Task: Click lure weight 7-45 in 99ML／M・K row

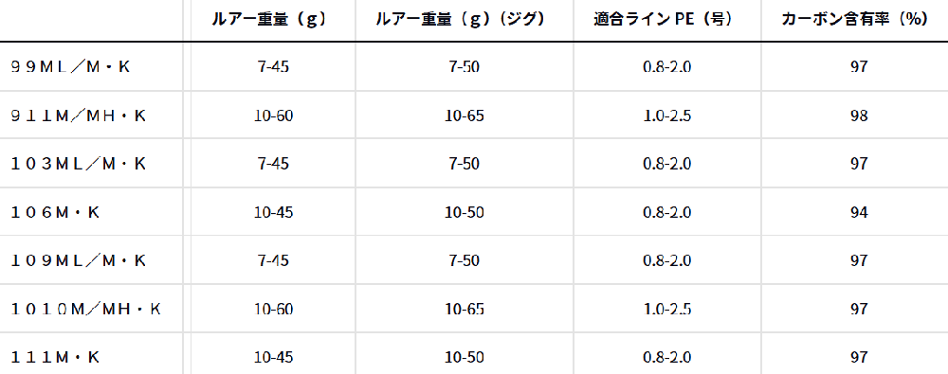Action: 273,66
